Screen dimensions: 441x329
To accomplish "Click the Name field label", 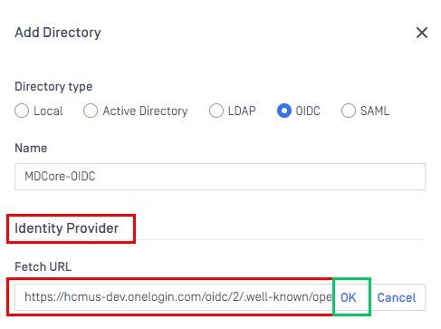I will 31,149.
